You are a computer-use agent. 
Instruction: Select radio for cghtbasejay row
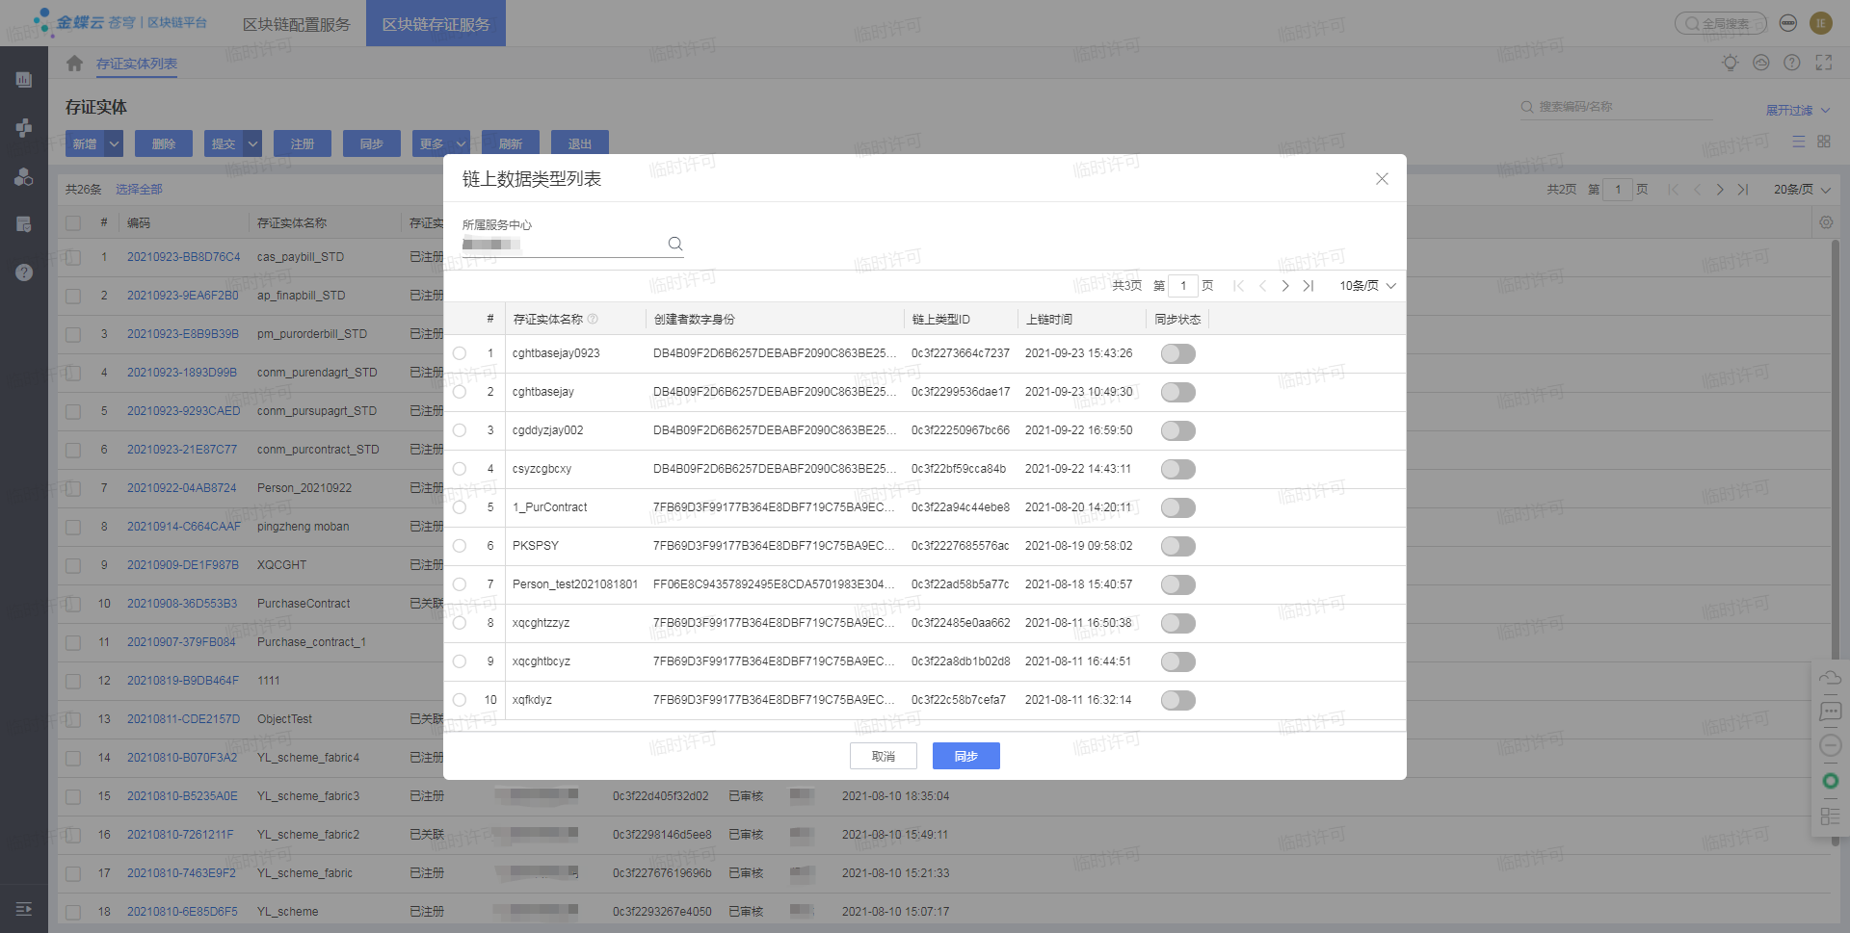tap(460, 392)
